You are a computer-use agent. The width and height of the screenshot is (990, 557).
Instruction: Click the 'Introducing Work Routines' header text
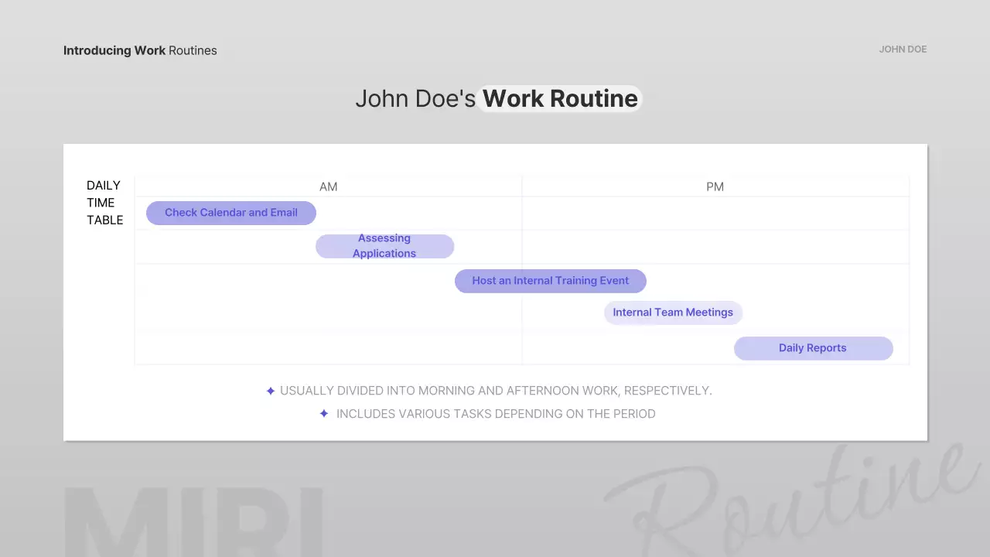pyautogui.click(x=140, y=50)
